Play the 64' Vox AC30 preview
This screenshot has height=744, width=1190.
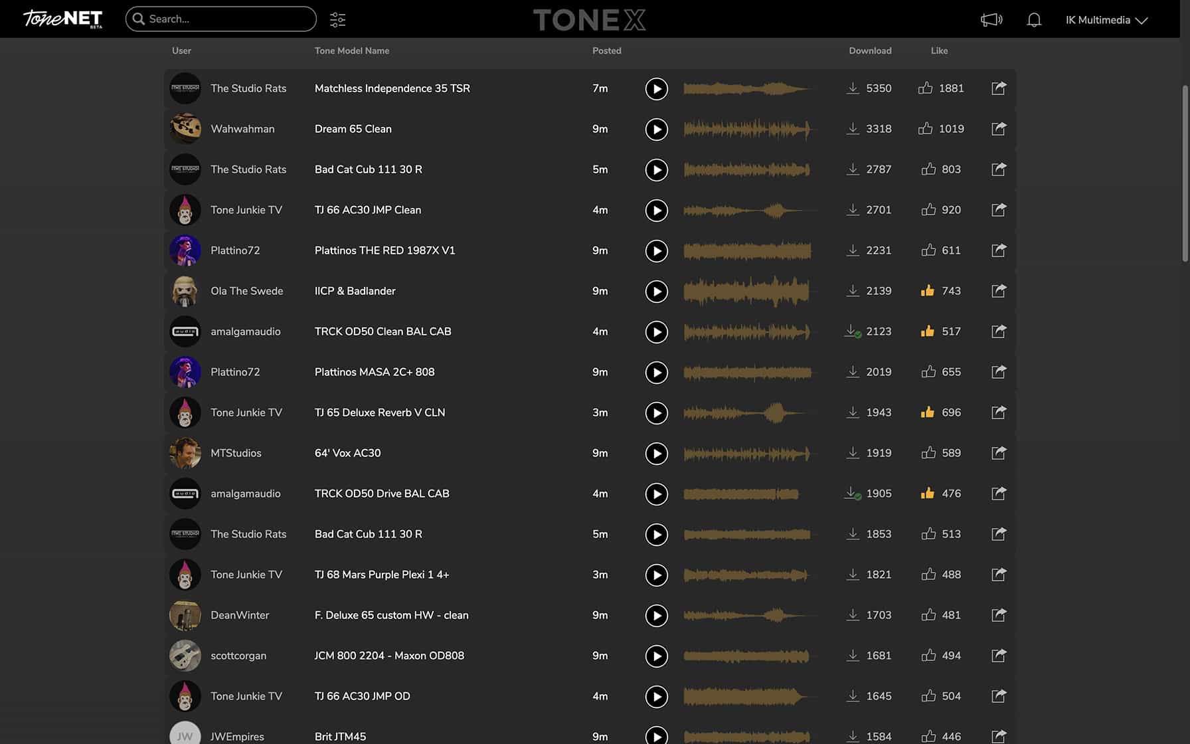point(656,454)
